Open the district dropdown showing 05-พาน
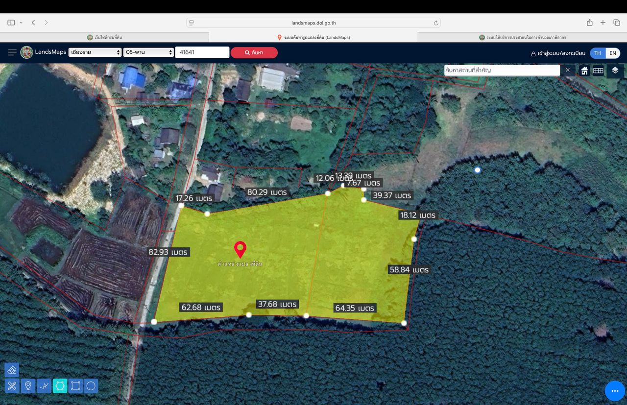 point(148,52)
